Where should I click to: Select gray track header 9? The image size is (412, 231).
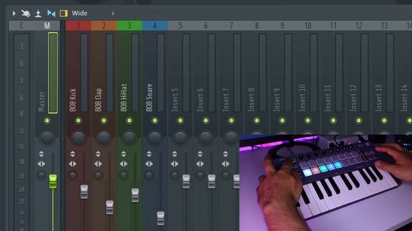click(x=282, y=26)
